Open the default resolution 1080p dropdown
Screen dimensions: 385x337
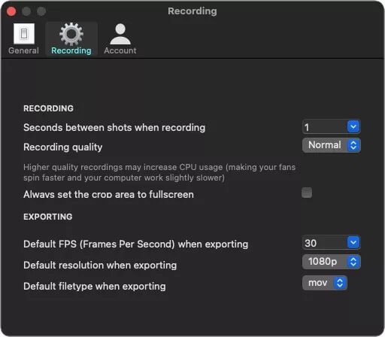[332, 262]
